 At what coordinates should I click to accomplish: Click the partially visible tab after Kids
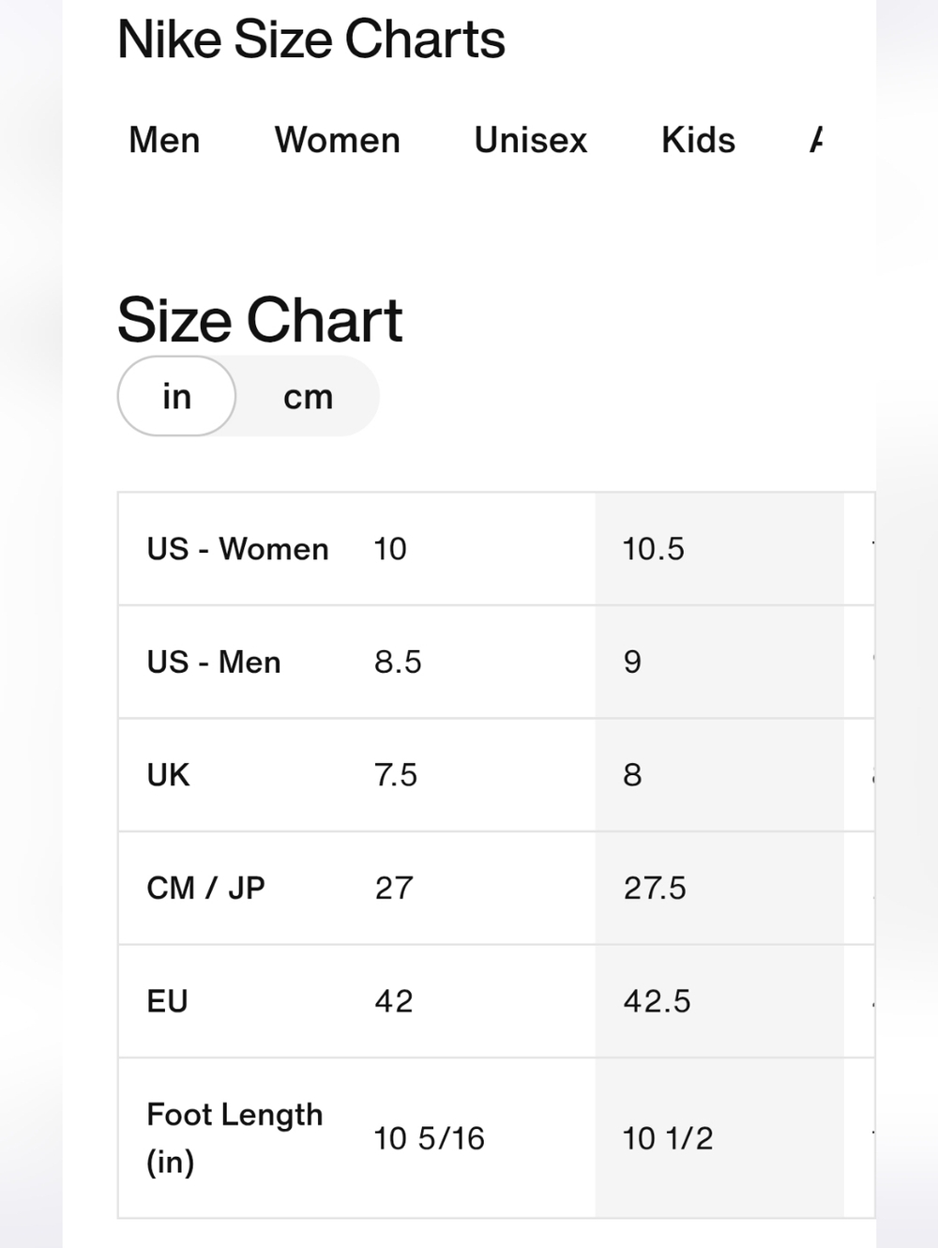click(x=816, y=141)
